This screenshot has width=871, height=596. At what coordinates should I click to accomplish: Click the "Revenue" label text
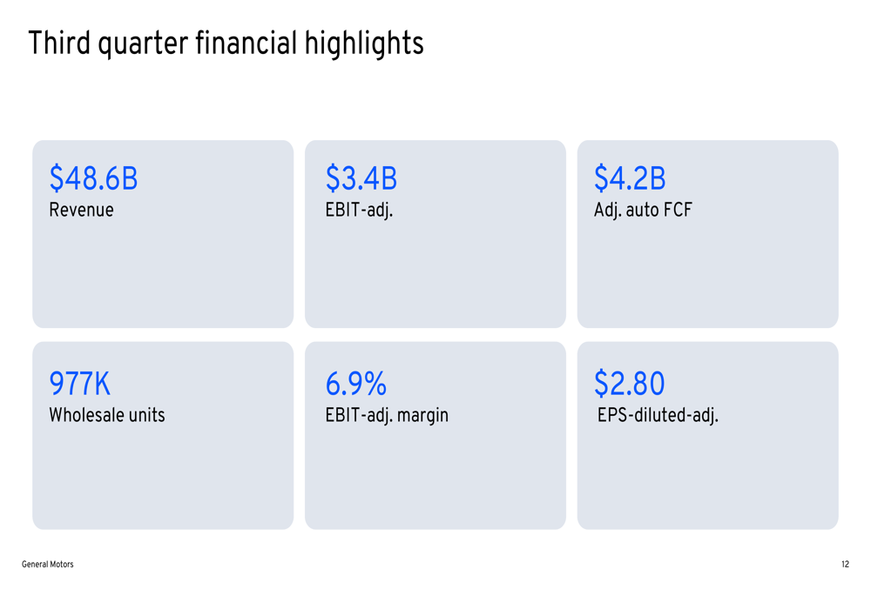(81, 210)
